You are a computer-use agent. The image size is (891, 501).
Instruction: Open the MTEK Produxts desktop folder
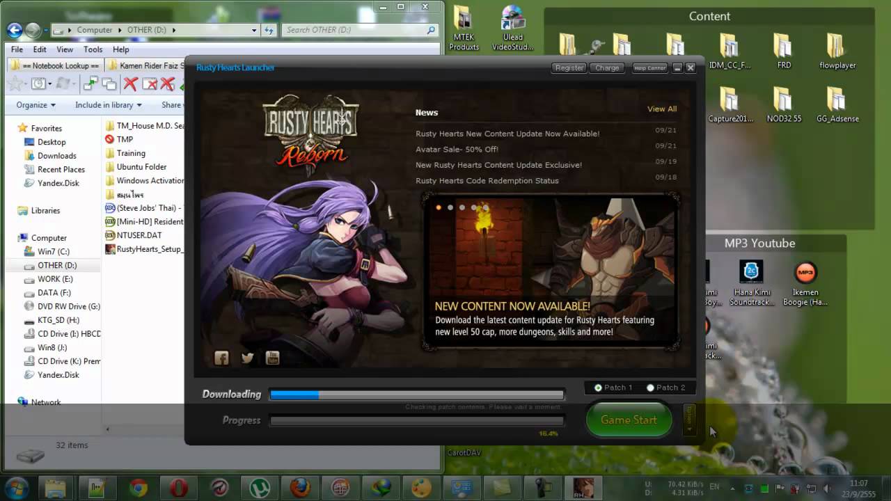(464, 28)
